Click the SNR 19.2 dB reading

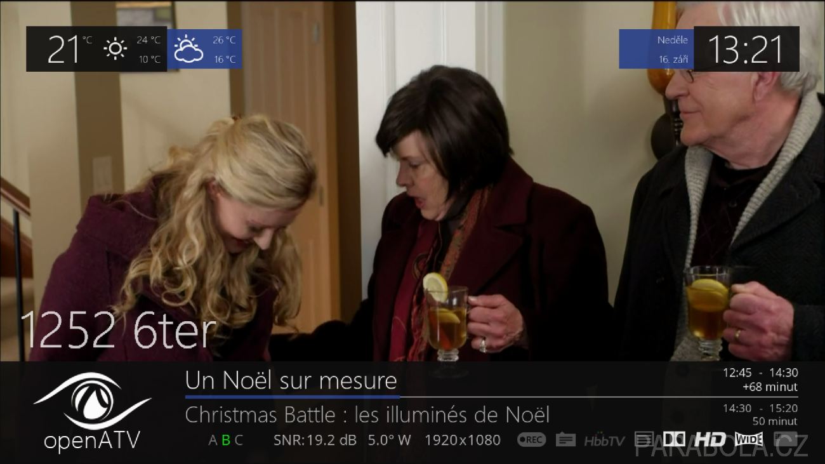coord(315,440)
